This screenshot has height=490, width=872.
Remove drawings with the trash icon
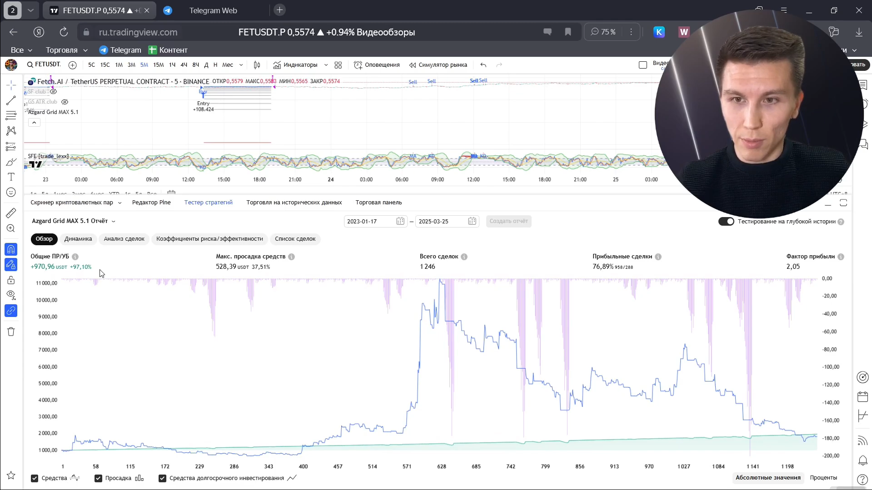pos(11,332)
